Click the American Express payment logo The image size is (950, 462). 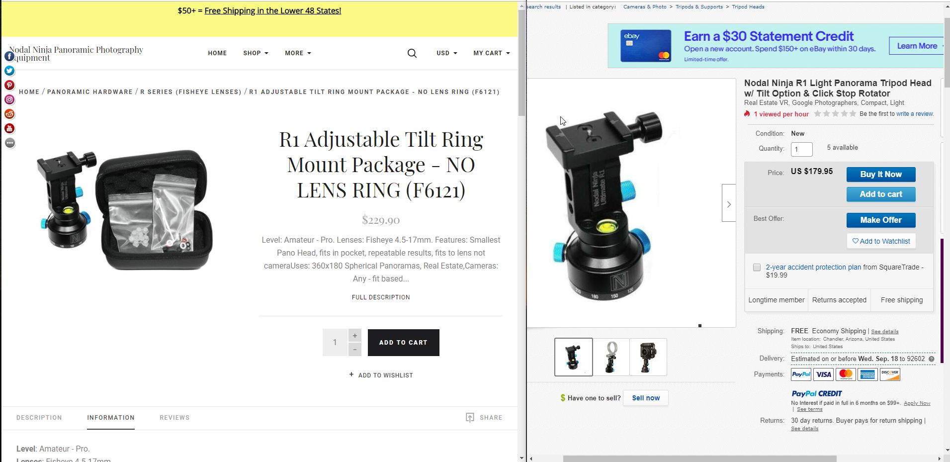867,374
